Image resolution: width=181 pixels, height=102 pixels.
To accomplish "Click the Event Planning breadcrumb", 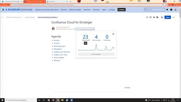I will tap(30, 17).
